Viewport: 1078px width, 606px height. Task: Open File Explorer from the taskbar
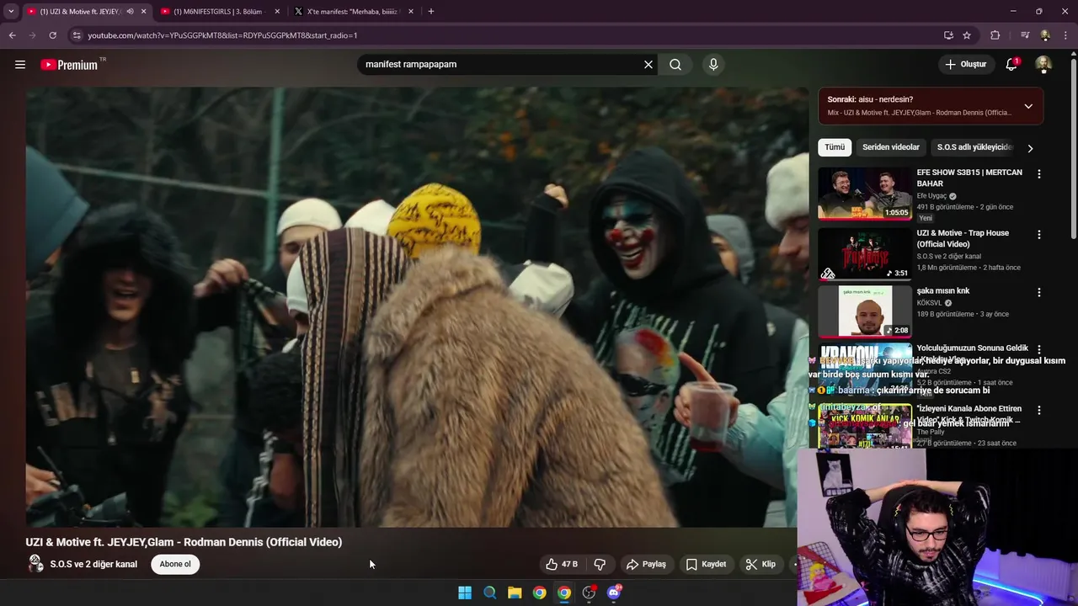click(x=515, y=593)
